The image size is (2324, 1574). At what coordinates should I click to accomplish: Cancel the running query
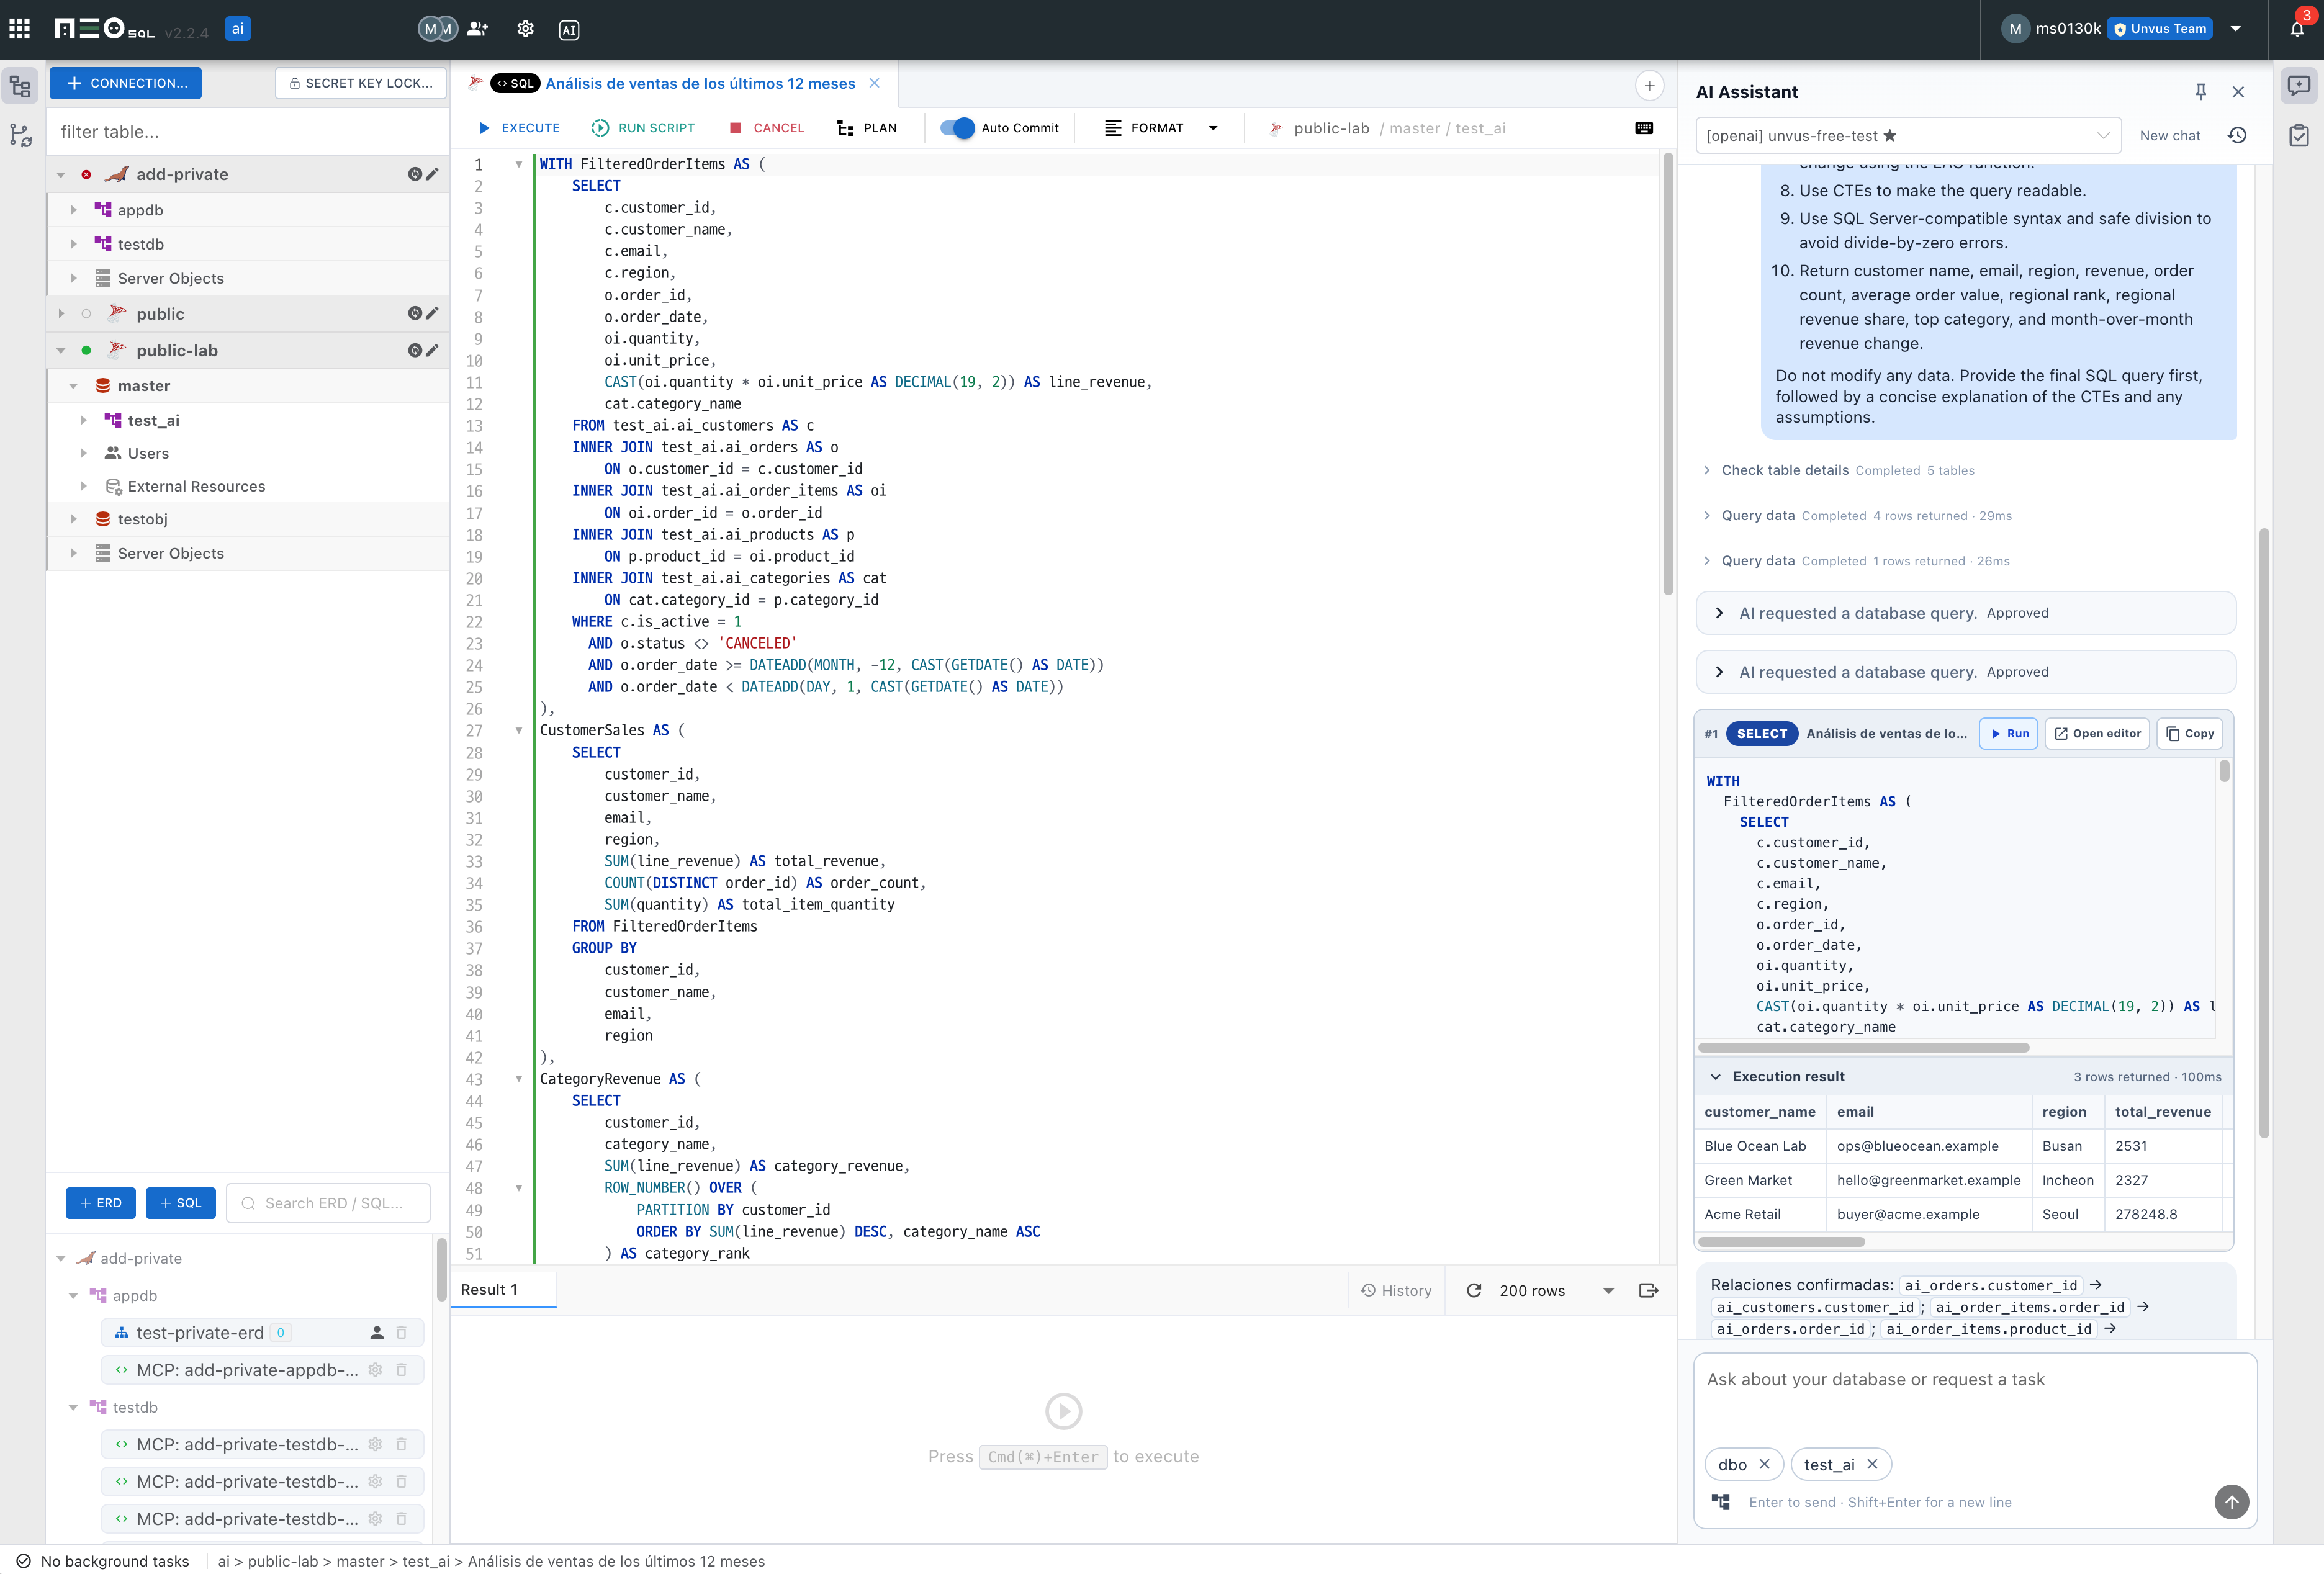(x=767, y=128)
